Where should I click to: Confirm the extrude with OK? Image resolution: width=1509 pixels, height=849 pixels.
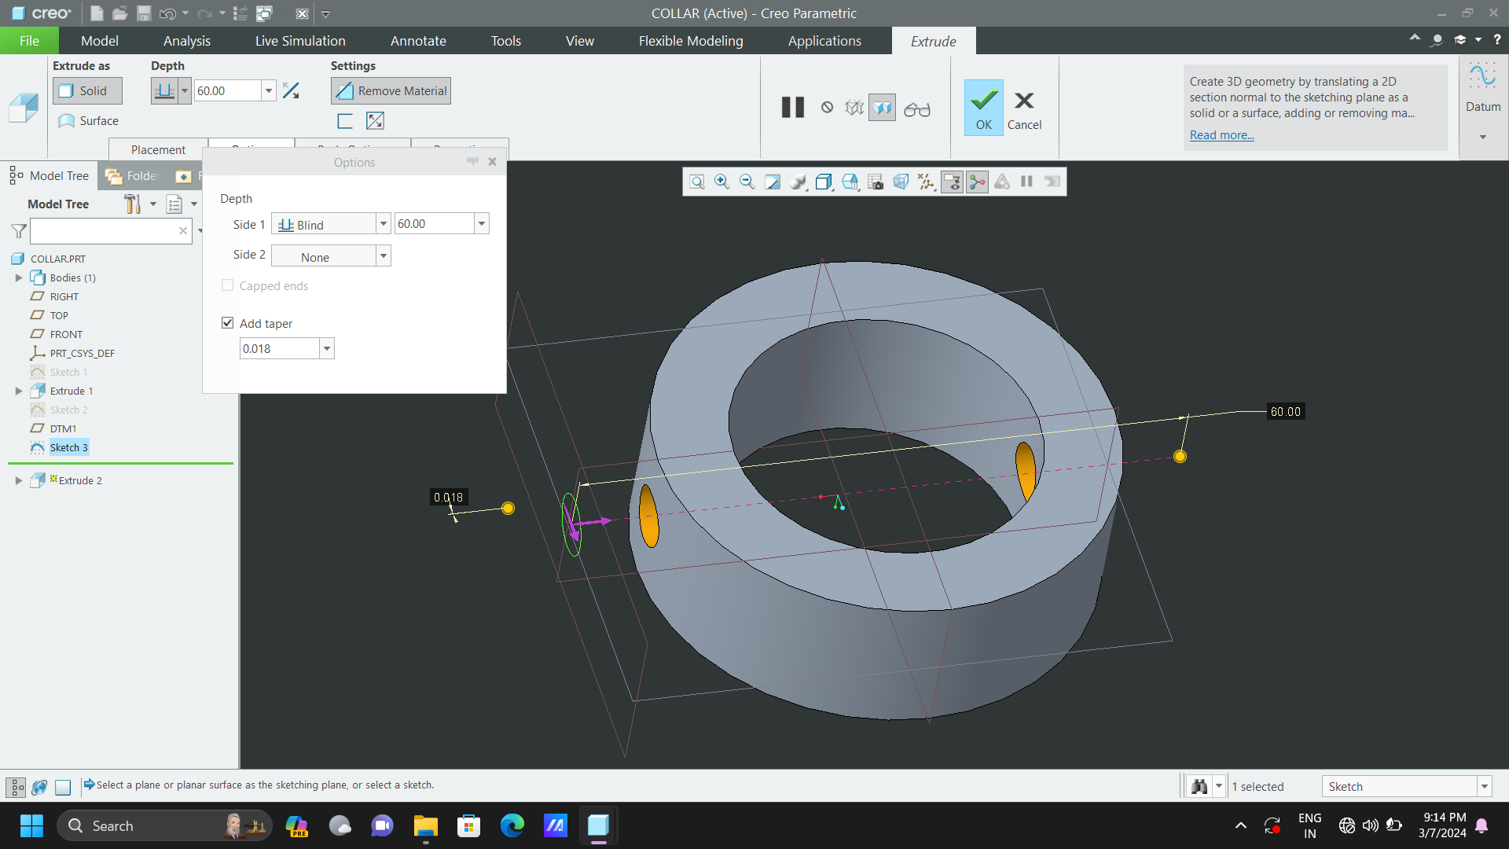pos(984,108)
